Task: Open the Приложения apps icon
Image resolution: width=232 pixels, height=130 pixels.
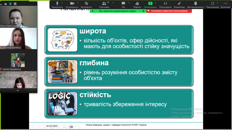Action: click(x=212, y=5)
